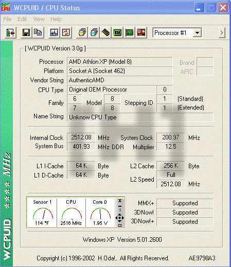
Task: Click the cyan stacked windows icon
Action: [x=94, y=32]
